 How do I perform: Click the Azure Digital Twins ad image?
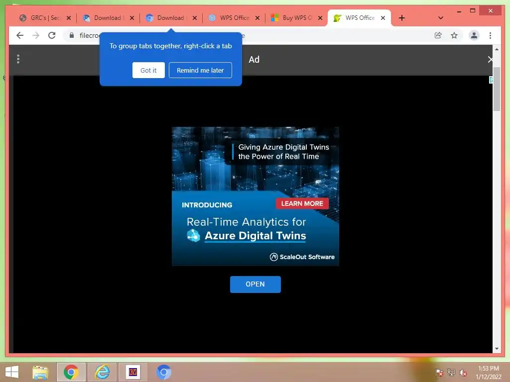pos(255,196)
